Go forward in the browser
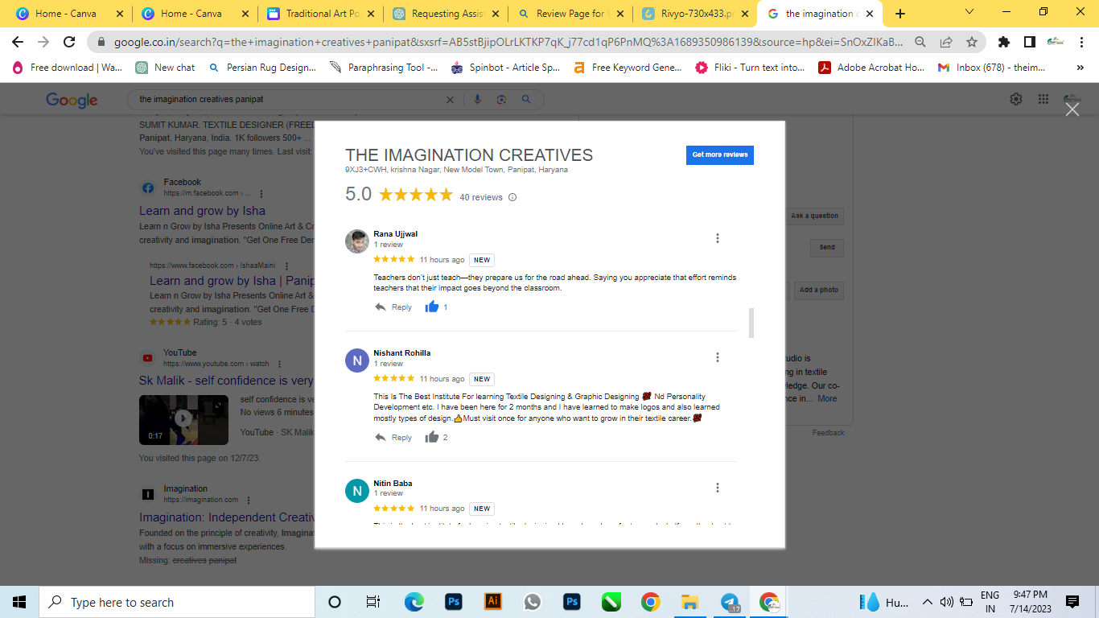 43,42
